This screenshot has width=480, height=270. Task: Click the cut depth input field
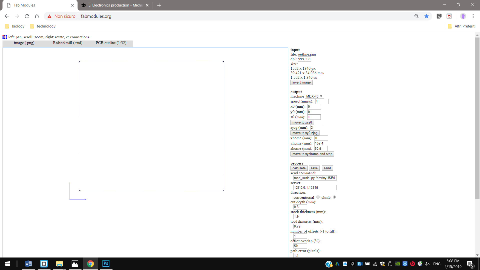click(x=300, y=207)
